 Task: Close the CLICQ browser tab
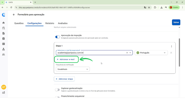31,2
